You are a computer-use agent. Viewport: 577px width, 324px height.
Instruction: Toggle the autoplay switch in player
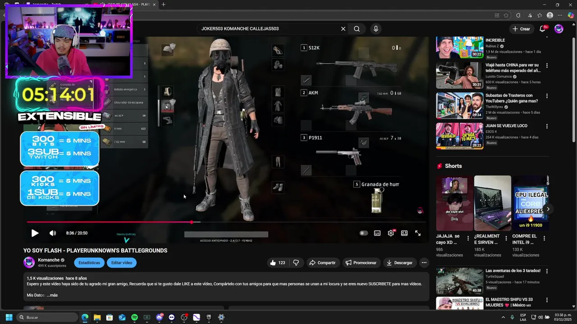tap(364, 233)
